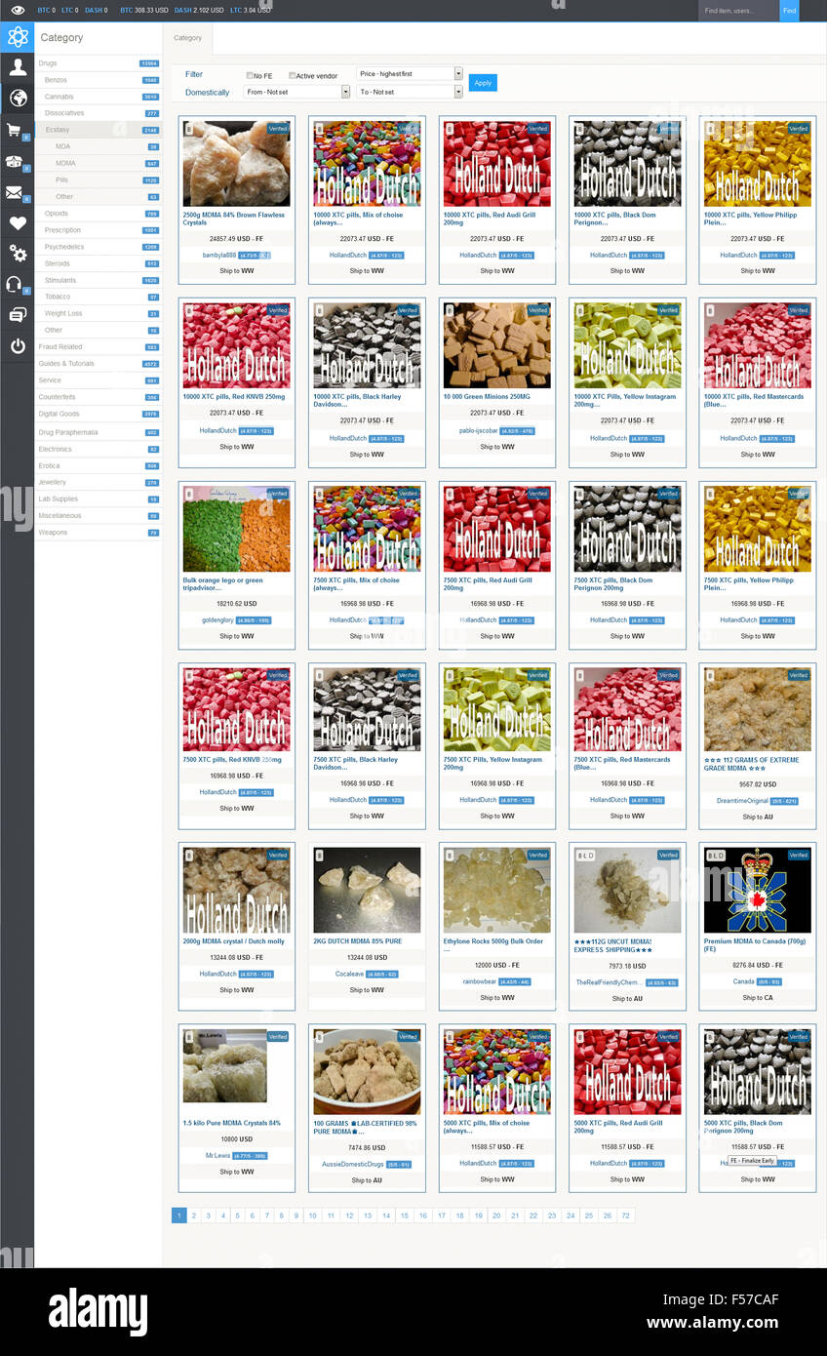The height and width of the screenshot is (1356, 827).
Task: Select the Category tab
Action: pyautogui.click(x=188, y=38)
